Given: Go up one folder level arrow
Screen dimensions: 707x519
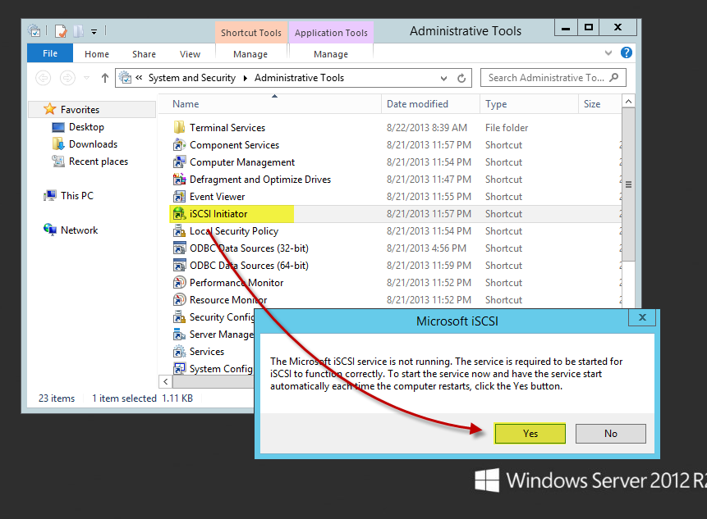Looking at the screenshot, I should 104,78.
